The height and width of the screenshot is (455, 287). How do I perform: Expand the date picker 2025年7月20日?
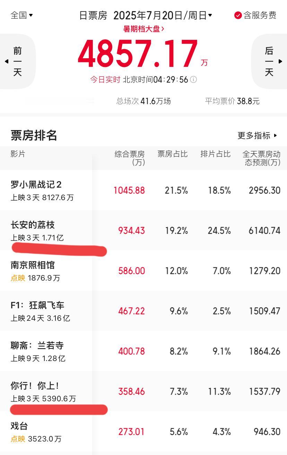pyautogui.click(x=163, y=15)
